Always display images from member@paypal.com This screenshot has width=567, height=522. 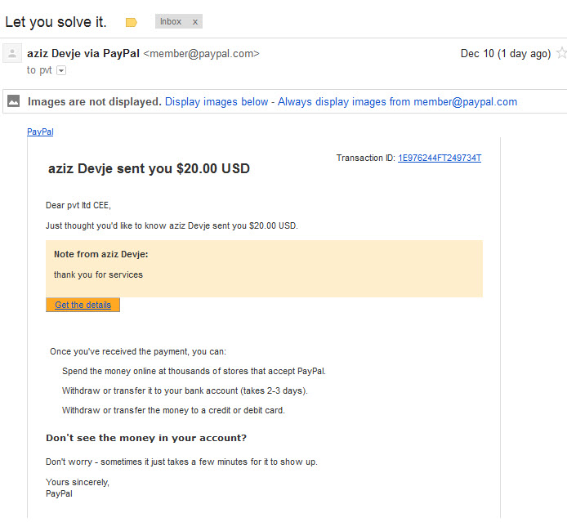tap(397, 102)
